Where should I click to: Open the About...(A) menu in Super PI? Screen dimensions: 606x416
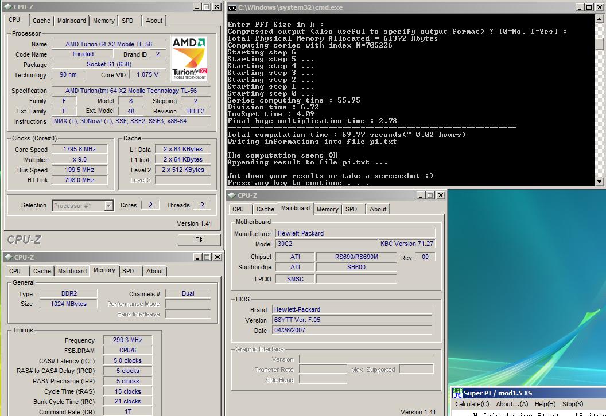pyautogui.click(x=512, y=404)
